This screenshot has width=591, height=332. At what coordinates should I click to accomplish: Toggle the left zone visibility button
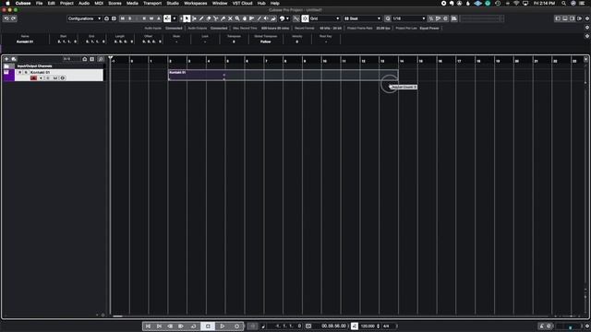coord(558,18)
